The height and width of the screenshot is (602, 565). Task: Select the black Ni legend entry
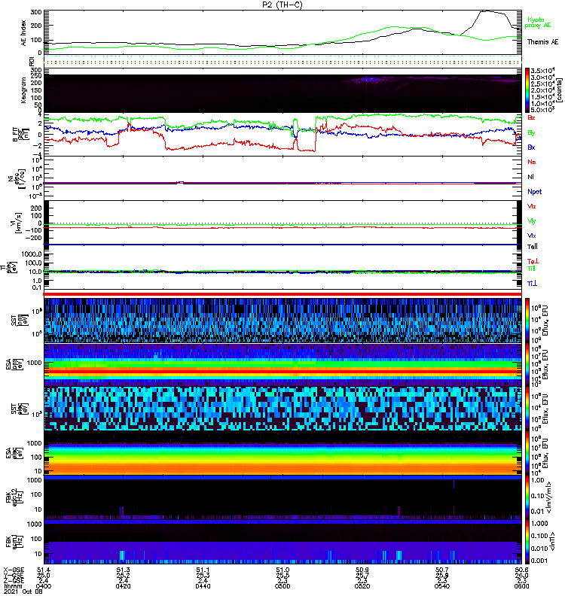[x=530, y=177]
